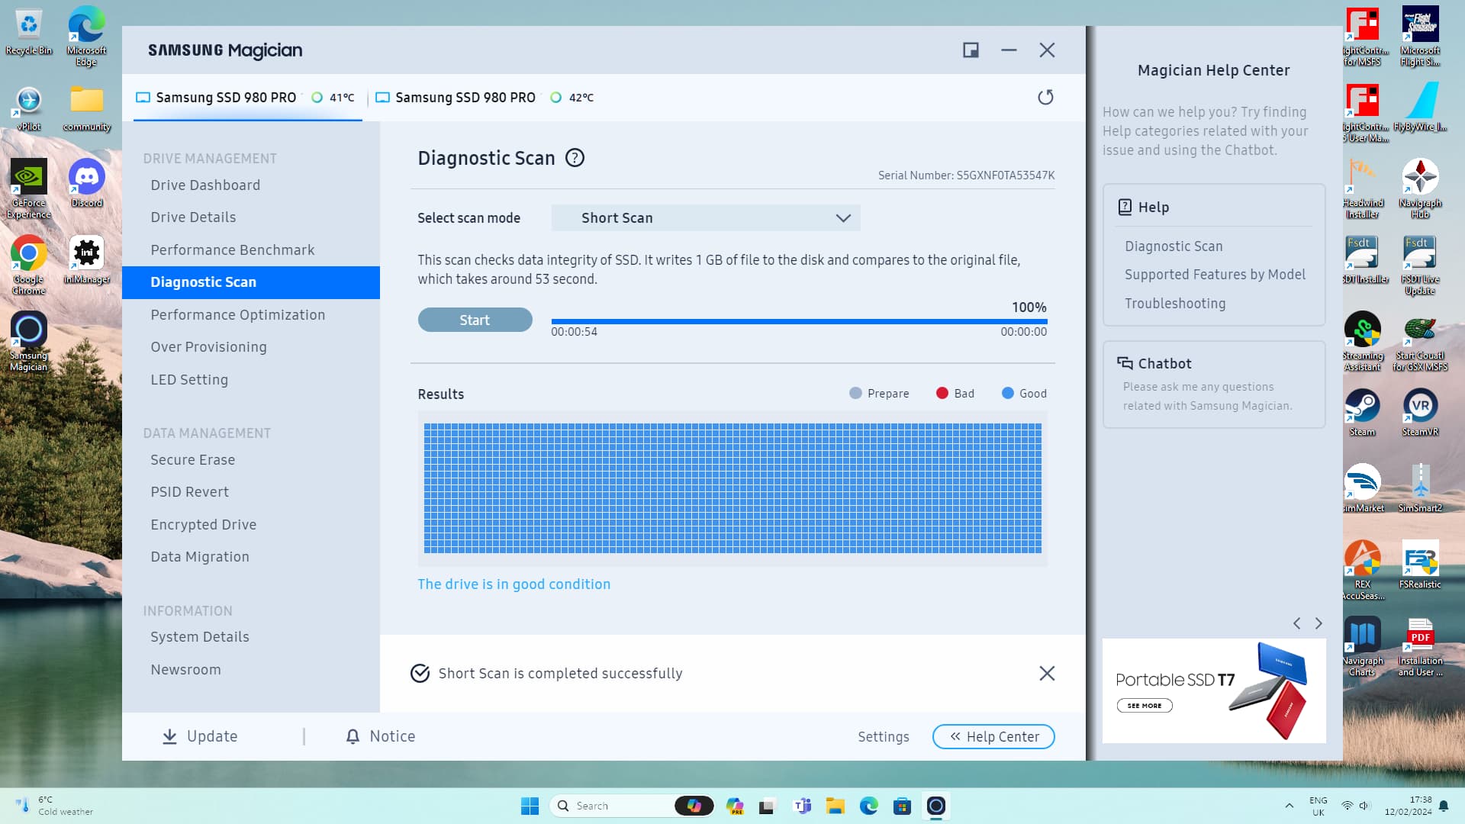The height and width of the screenshot is (824, 1465).
Task: Click See More on Portable SSD T7 ad
Action: click(1144, 706)
